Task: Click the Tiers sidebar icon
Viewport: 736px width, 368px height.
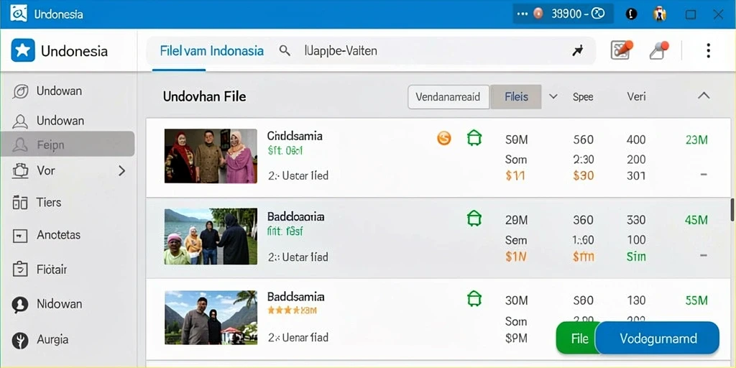Action: pyautogui.click(x=19, y=203)
